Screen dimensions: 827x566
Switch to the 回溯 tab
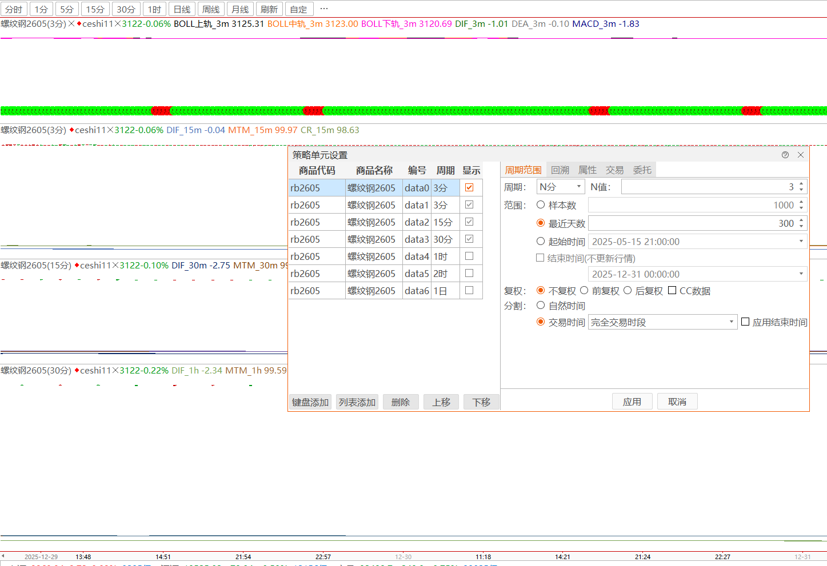click(560, 170)
